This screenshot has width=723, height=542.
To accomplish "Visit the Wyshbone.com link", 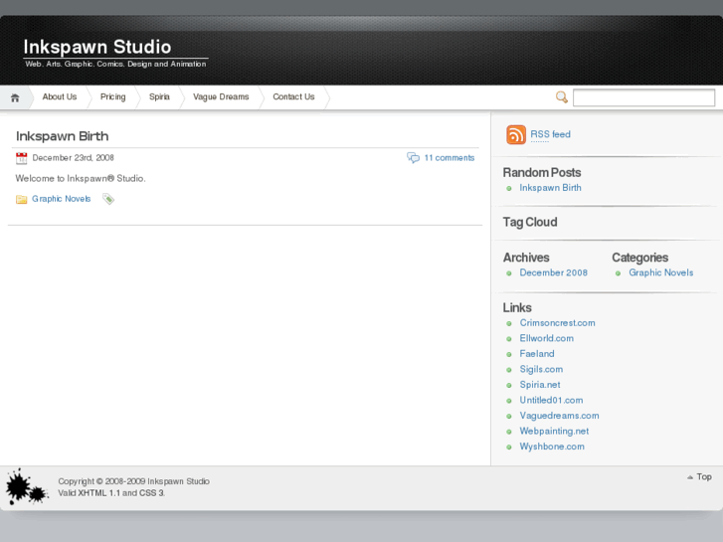I will point(552,447).
